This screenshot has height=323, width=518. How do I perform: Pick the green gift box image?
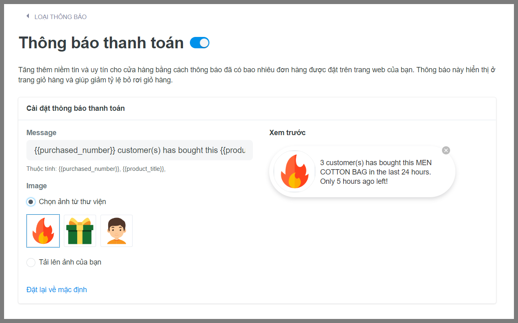(80, 231)
